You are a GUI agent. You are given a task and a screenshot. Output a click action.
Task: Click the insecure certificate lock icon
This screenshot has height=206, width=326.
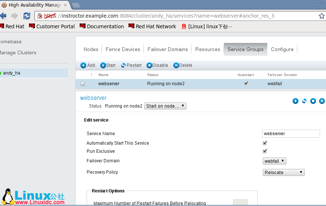pos(40,16)
